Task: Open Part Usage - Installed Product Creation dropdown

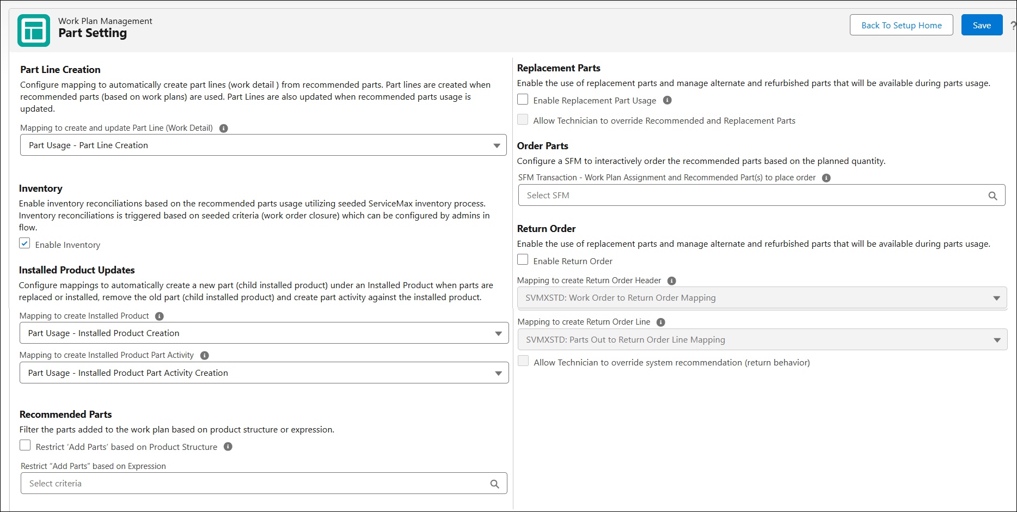Action: [264, 333]
